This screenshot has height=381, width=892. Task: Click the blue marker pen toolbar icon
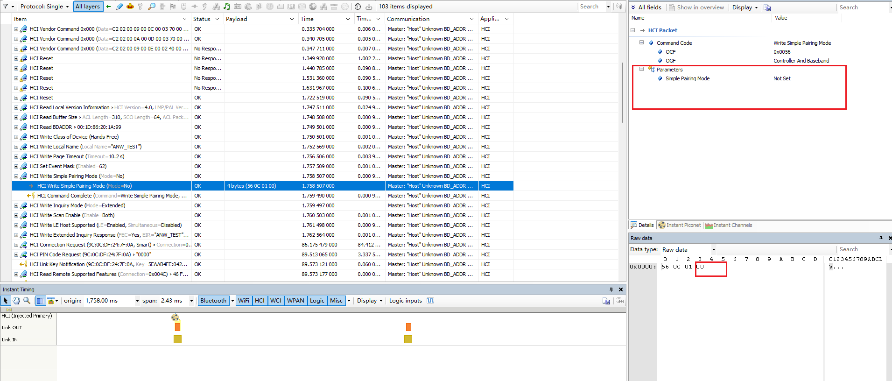click(119, 7)
